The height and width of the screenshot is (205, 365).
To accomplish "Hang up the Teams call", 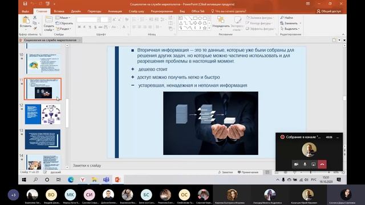I will [x=322, y=165].
